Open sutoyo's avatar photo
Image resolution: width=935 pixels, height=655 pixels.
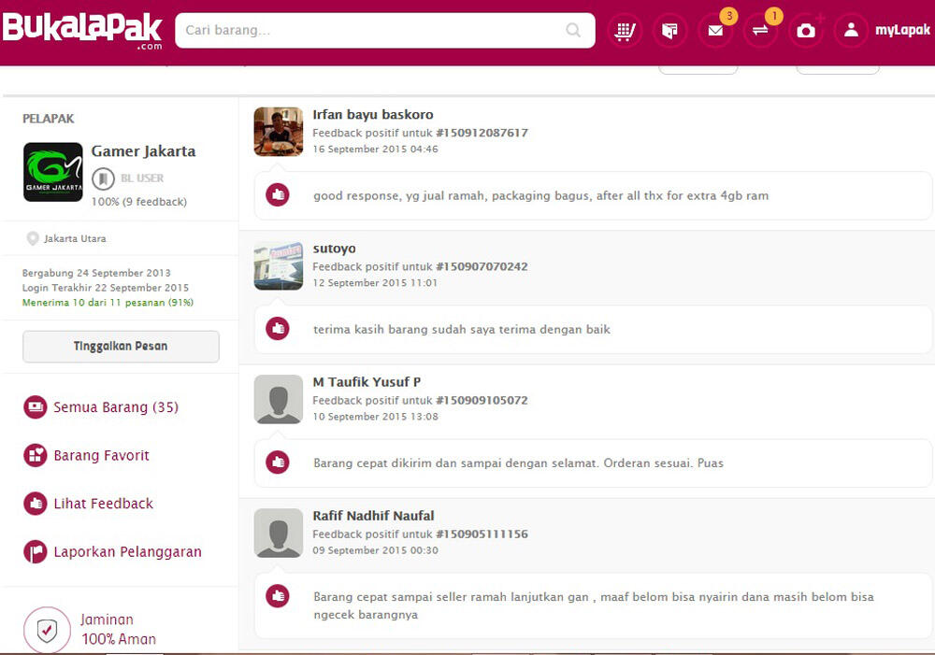[x=279, y=265]
